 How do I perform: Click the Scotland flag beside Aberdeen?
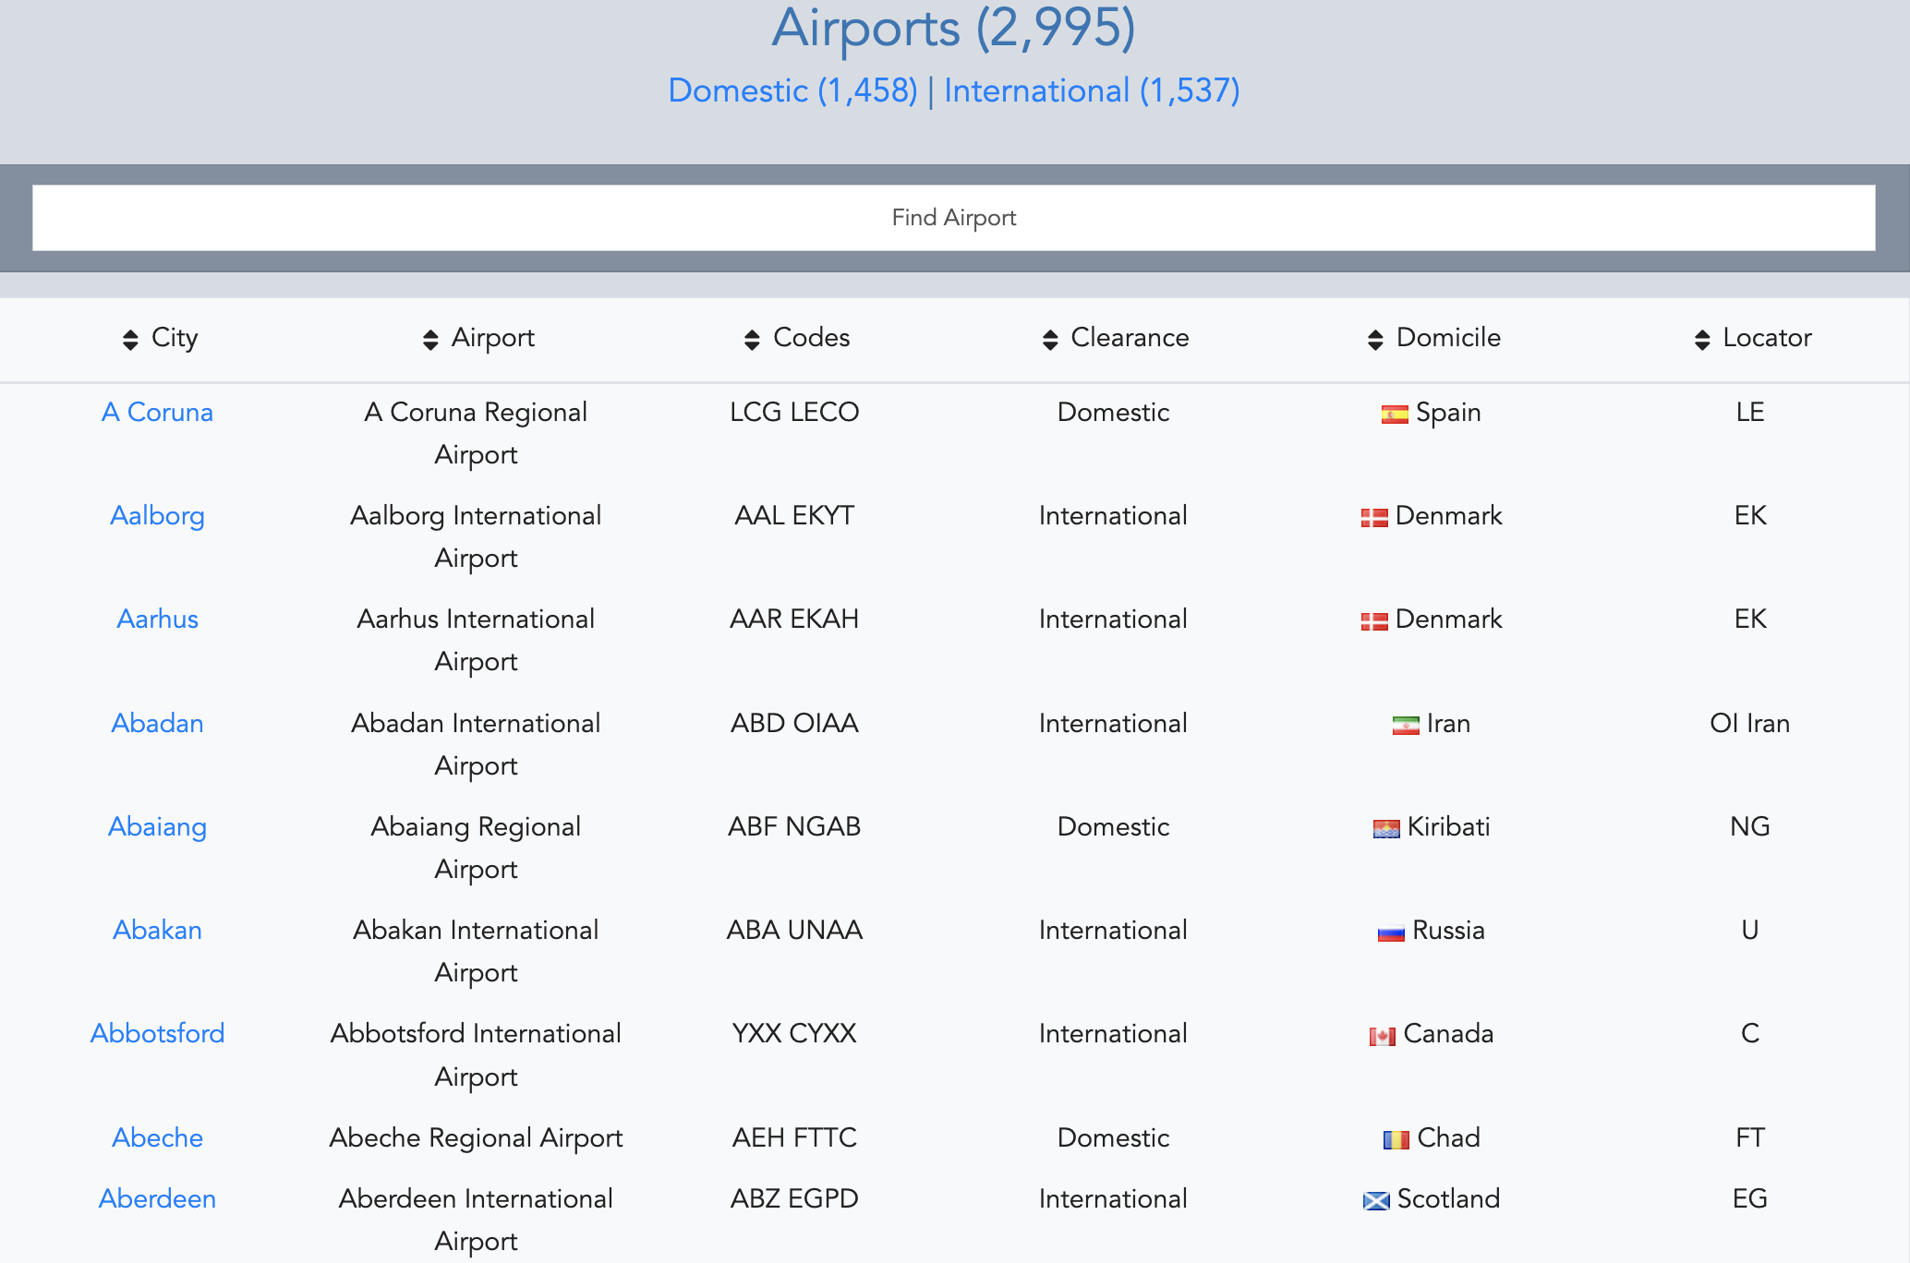click(1375, 1199)
